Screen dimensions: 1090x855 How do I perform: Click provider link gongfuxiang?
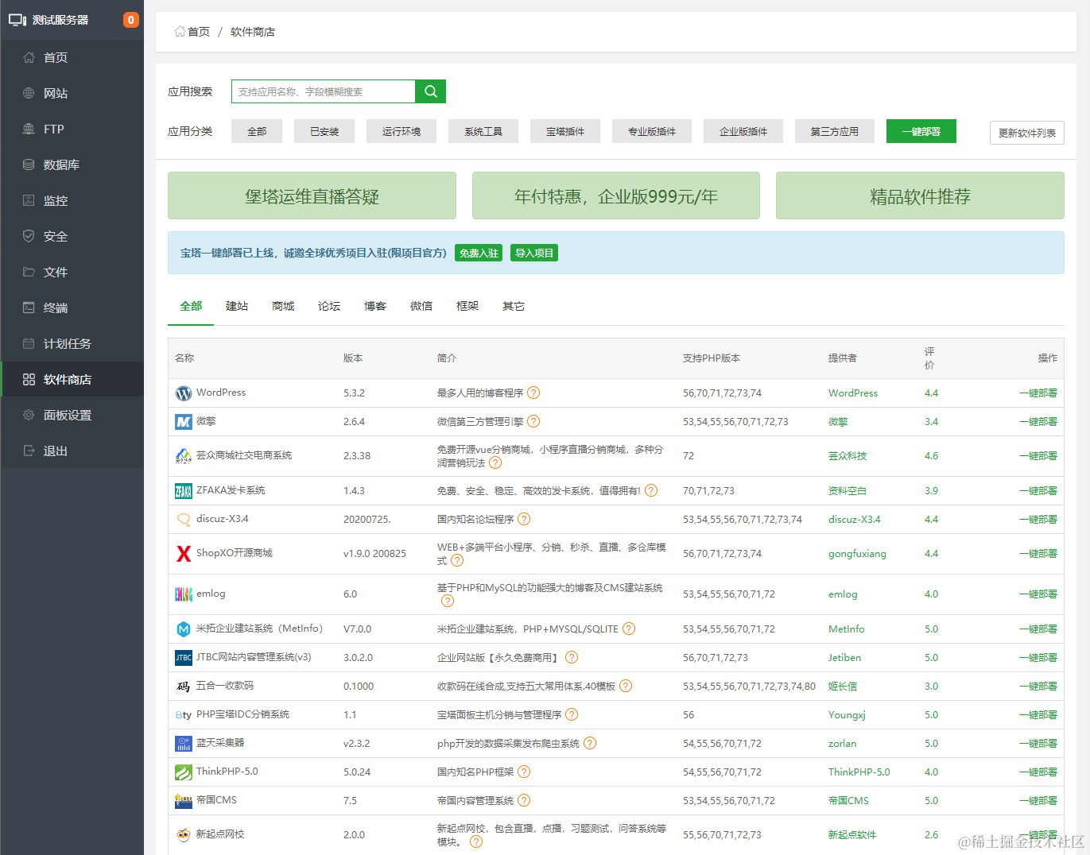coord(857,553)
